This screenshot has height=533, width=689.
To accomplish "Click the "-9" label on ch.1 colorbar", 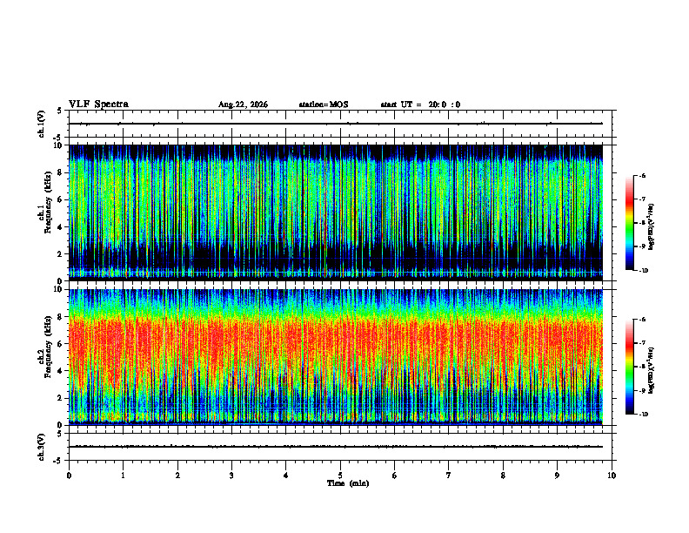I will tap(643, 246).
